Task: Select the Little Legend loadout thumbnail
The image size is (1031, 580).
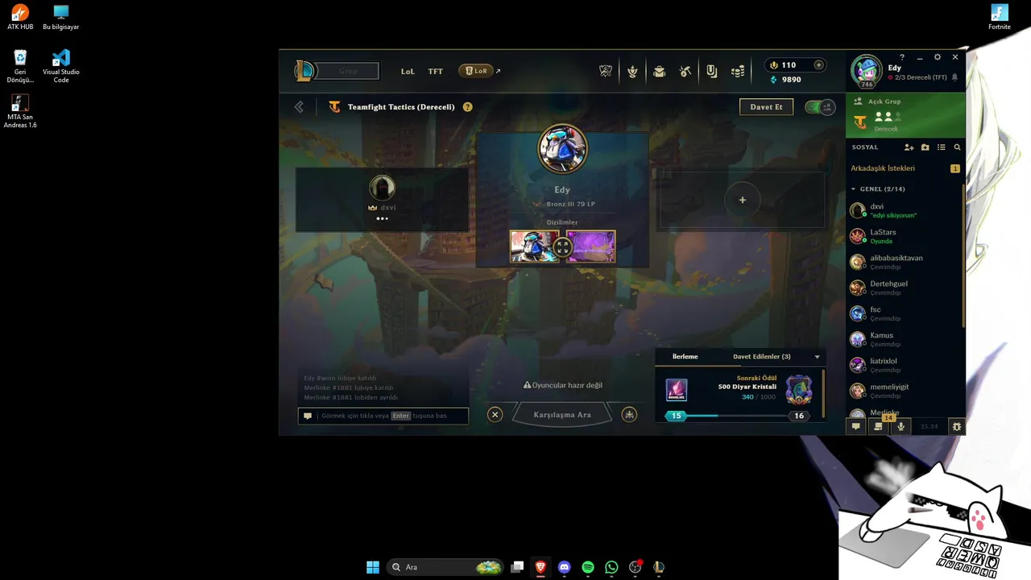Action: 534,246
